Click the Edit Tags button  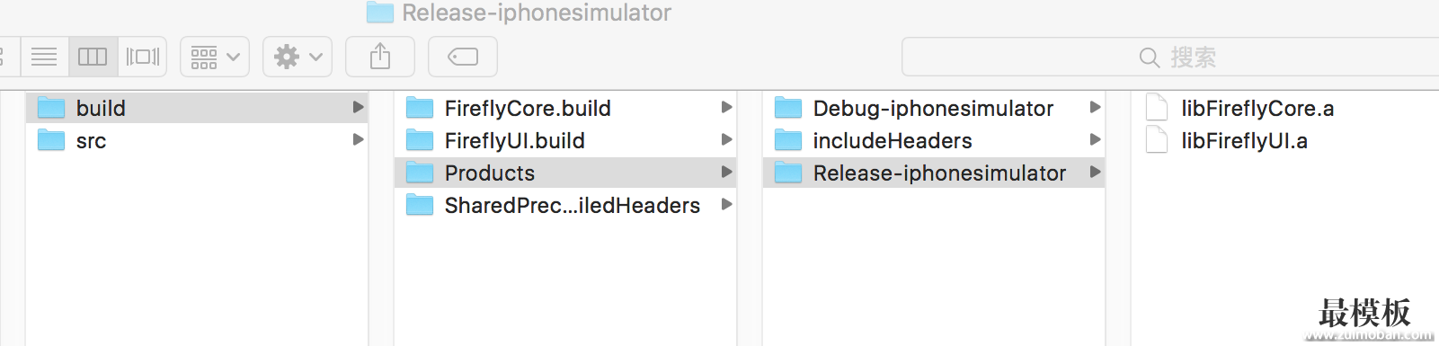463,58
